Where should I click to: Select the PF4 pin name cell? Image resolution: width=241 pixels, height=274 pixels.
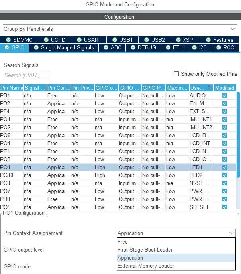pyautogui.click(x=12, y=111)
